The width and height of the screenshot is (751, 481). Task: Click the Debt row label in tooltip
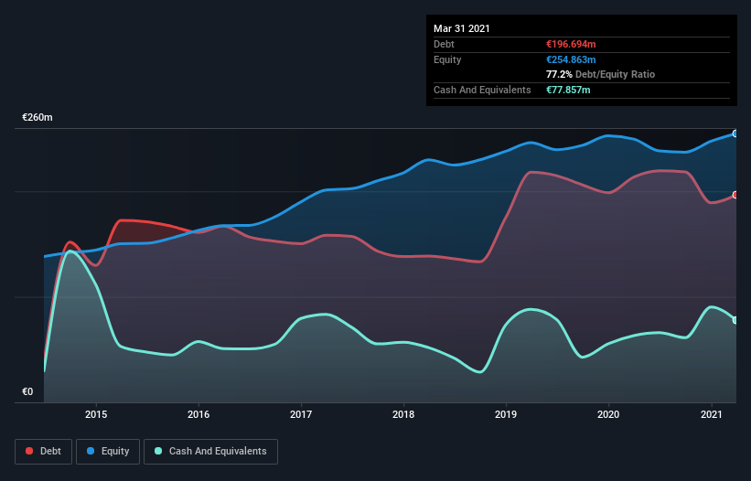[444, 44]
